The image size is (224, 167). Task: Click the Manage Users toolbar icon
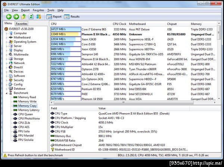tap(38, 17)
